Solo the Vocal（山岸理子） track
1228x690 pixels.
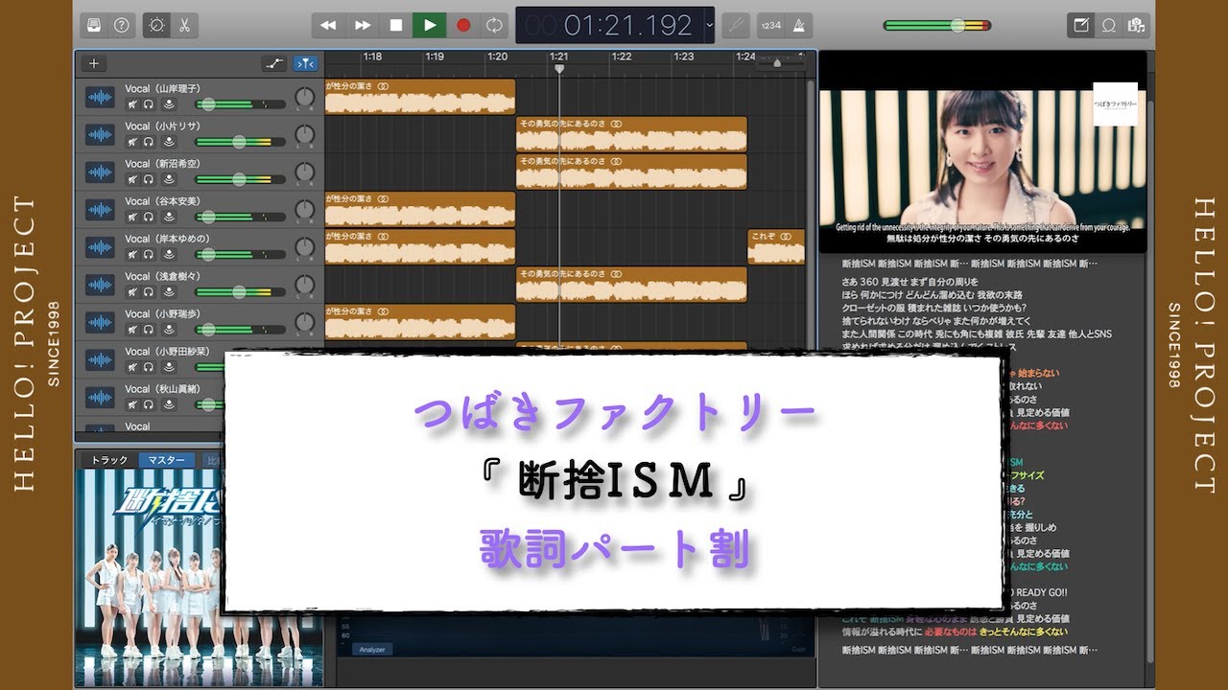149,103
